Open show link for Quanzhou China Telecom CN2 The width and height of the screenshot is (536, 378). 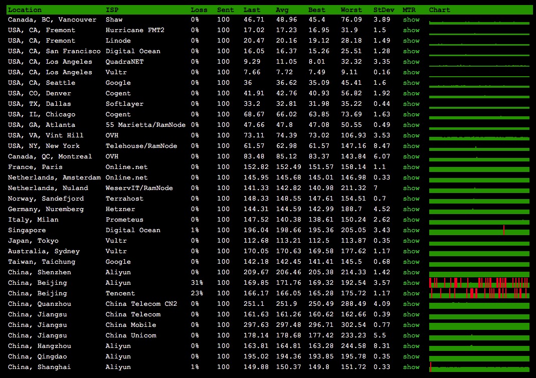point(411,304)
